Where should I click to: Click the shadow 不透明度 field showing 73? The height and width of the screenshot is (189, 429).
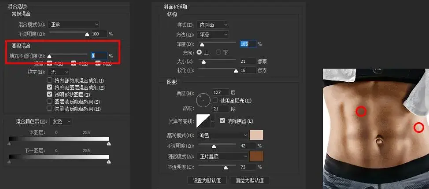248,167
